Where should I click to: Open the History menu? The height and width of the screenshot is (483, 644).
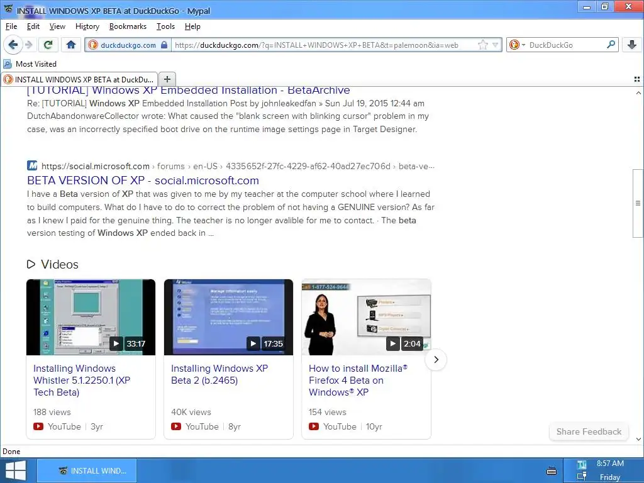[87, 26]
